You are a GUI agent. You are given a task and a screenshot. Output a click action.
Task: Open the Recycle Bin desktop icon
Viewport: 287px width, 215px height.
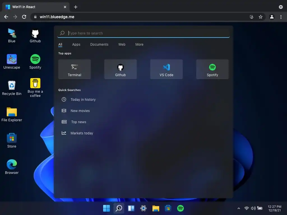pyautogui.click(x=12, y=88)
